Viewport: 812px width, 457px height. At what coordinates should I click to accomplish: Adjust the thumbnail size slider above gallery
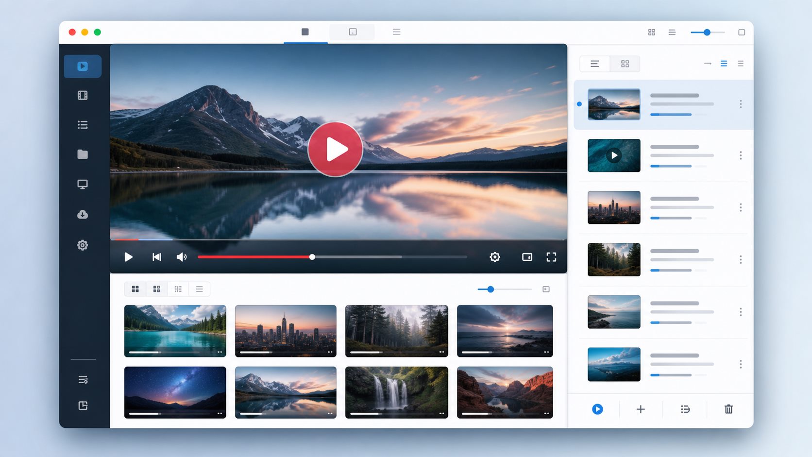pyautogui.click(x=505, y=289)
